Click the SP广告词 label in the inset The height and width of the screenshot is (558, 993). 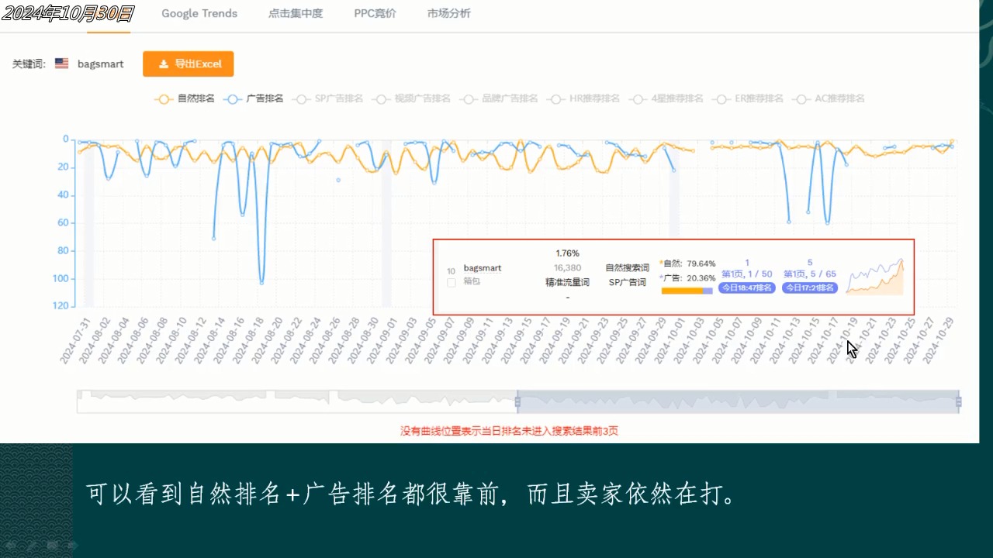click(628, 282)
